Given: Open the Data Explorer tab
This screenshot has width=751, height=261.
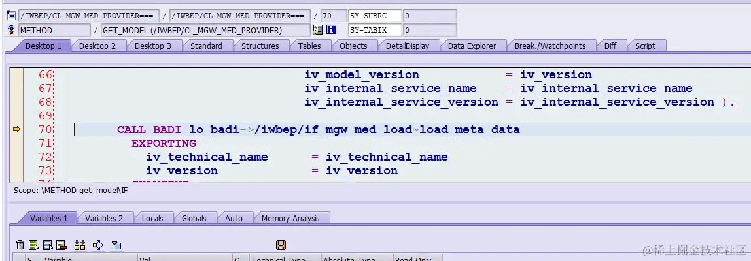Looking at the screenshot, I should (x=472, y=46).
